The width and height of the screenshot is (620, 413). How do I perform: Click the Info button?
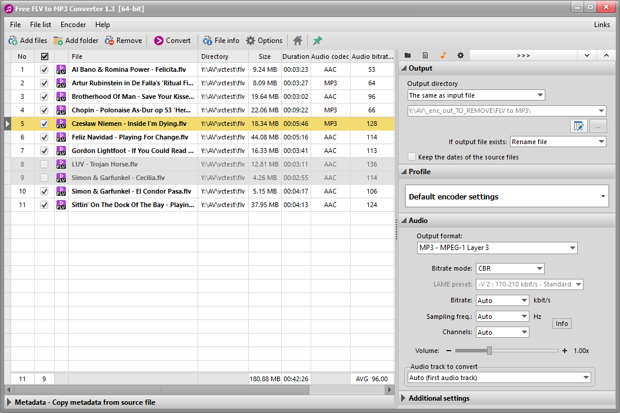(x=562, y=324)
